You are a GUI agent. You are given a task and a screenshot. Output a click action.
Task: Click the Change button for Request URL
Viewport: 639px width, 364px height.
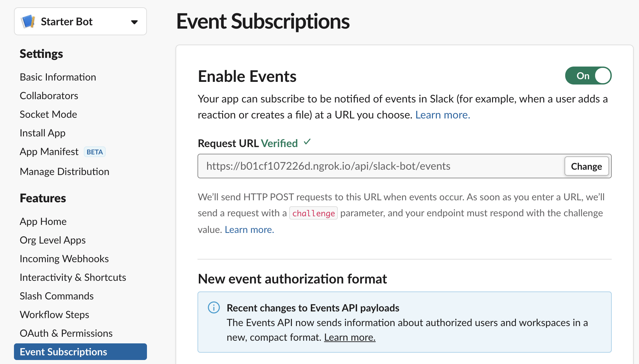586,166
